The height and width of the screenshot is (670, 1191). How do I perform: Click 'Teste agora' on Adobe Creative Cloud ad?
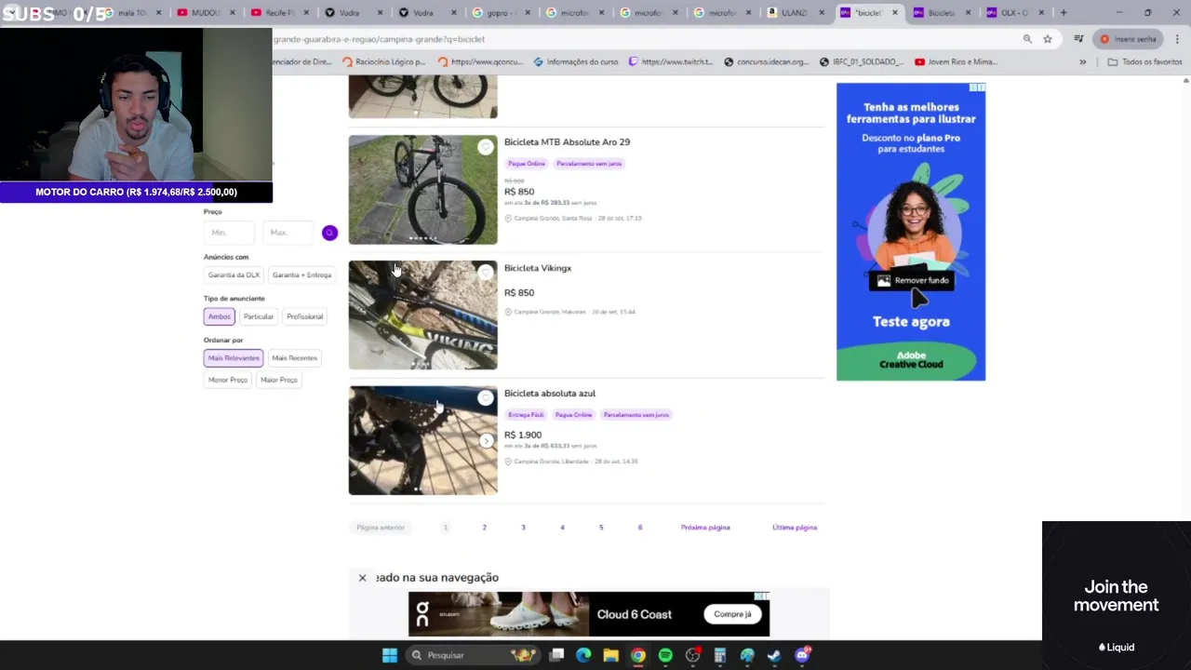pos(911,322)
